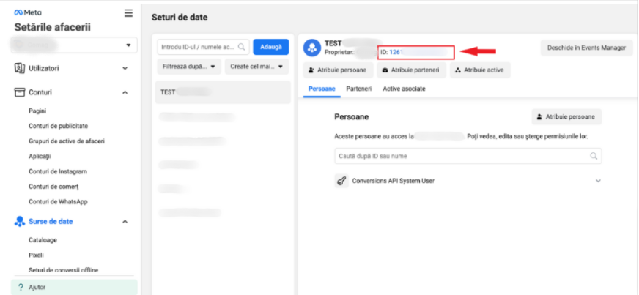Open Pixeli in the sidebar
The image size is (639, 295).
point(37,255)
